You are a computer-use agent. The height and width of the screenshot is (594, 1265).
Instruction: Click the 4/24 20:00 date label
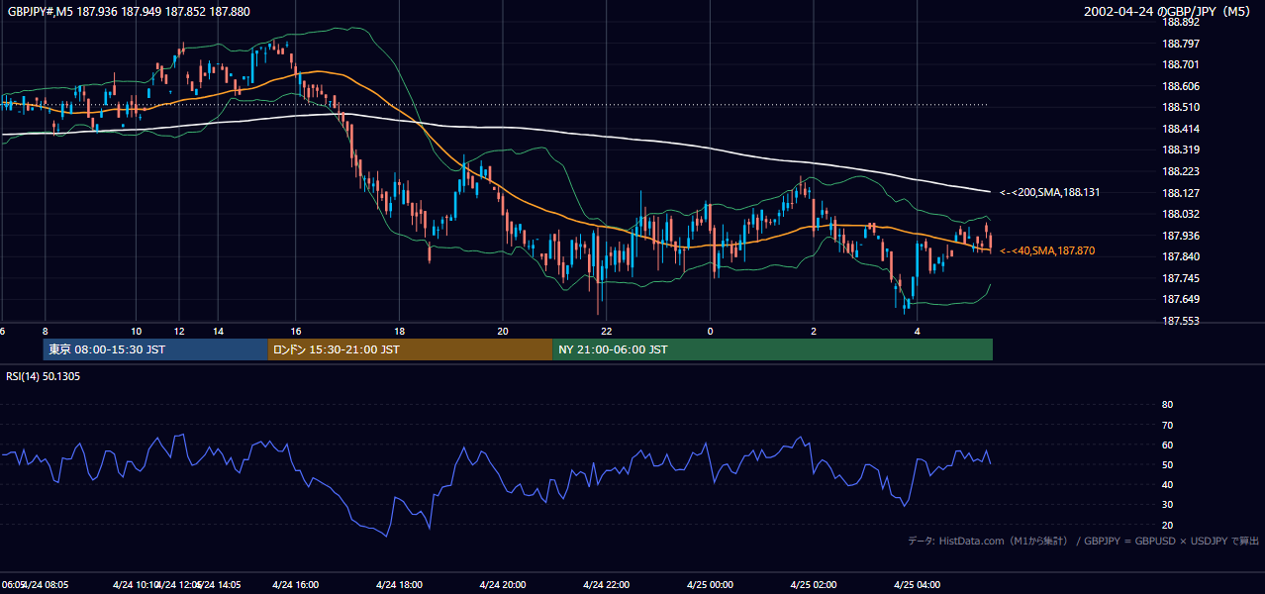pyautogui.click(x=502, y=585)
